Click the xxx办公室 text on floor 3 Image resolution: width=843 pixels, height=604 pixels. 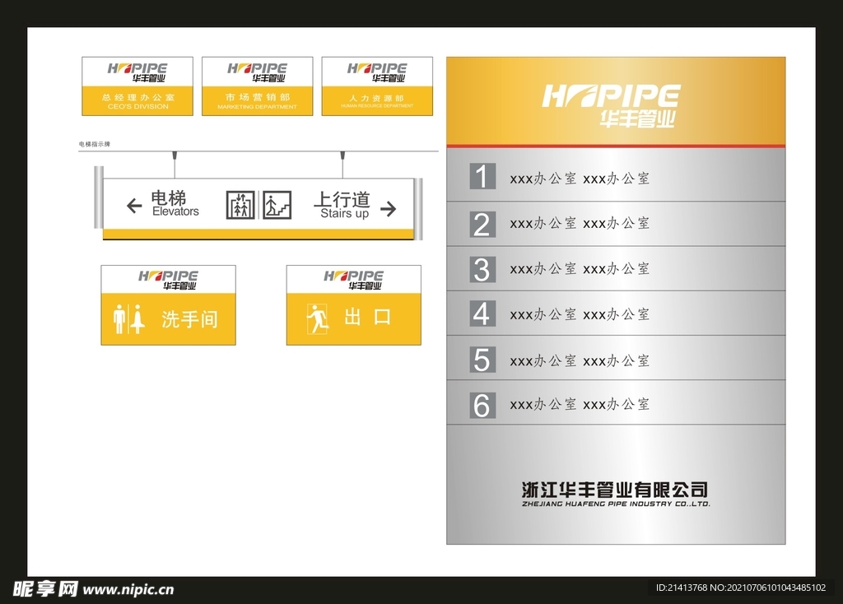[x=580, y=269]
